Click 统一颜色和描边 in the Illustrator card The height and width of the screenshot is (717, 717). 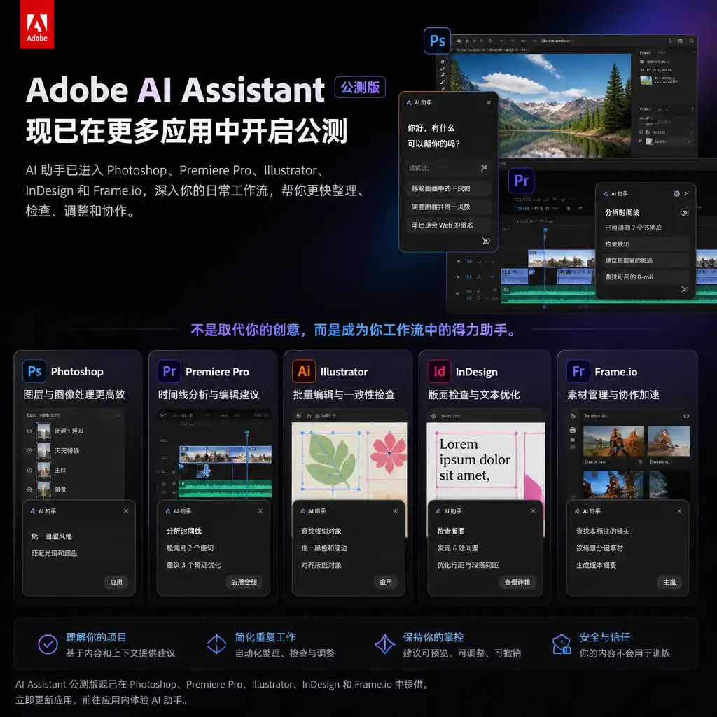point(324,548)
